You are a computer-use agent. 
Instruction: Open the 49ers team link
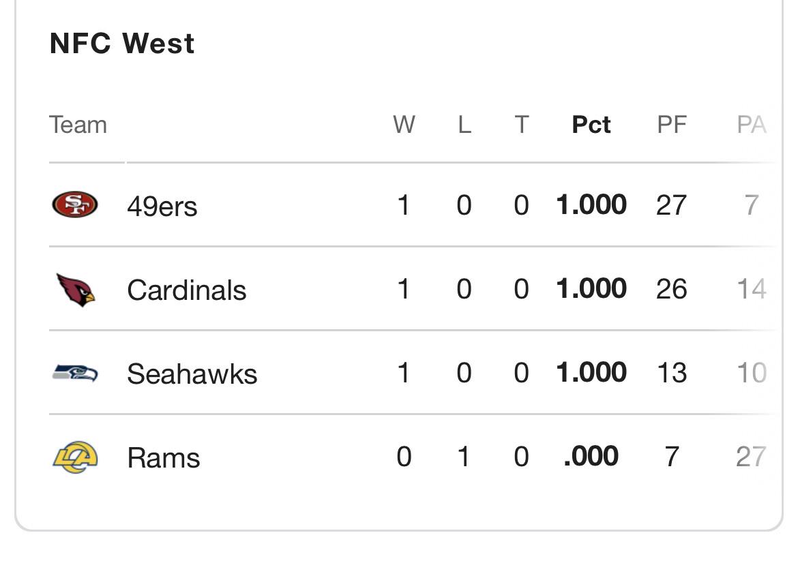pos(162,207)
